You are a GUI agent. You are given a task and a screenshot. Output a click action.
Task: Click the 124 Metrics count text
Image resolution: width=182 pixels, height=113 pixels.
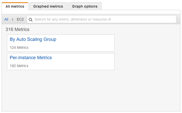(19, 47)
